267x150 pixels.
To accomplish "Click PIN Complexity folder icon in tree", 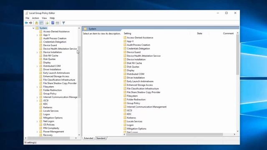I will 41,128.
